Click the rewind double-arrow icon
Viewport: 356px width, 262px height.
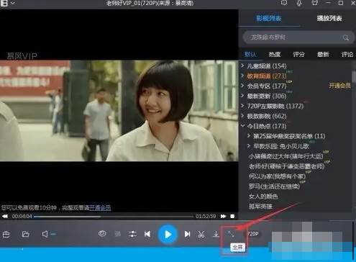point(5,217)
